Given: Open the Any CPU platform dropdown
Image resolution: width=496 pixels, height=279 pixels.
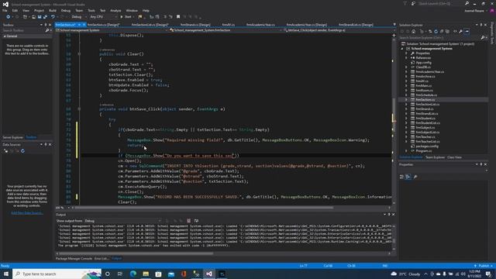Looking at the screenshot, I should pyautogui.click(x=103, y=17).
